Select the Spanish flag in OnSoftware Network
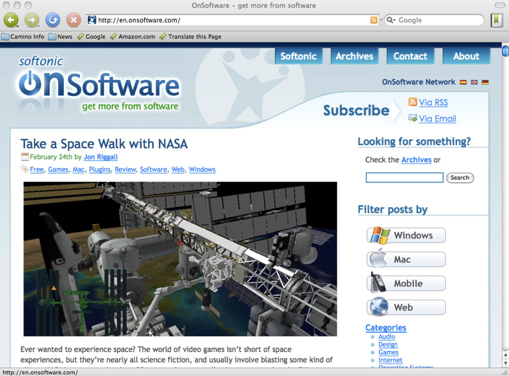 463,82
